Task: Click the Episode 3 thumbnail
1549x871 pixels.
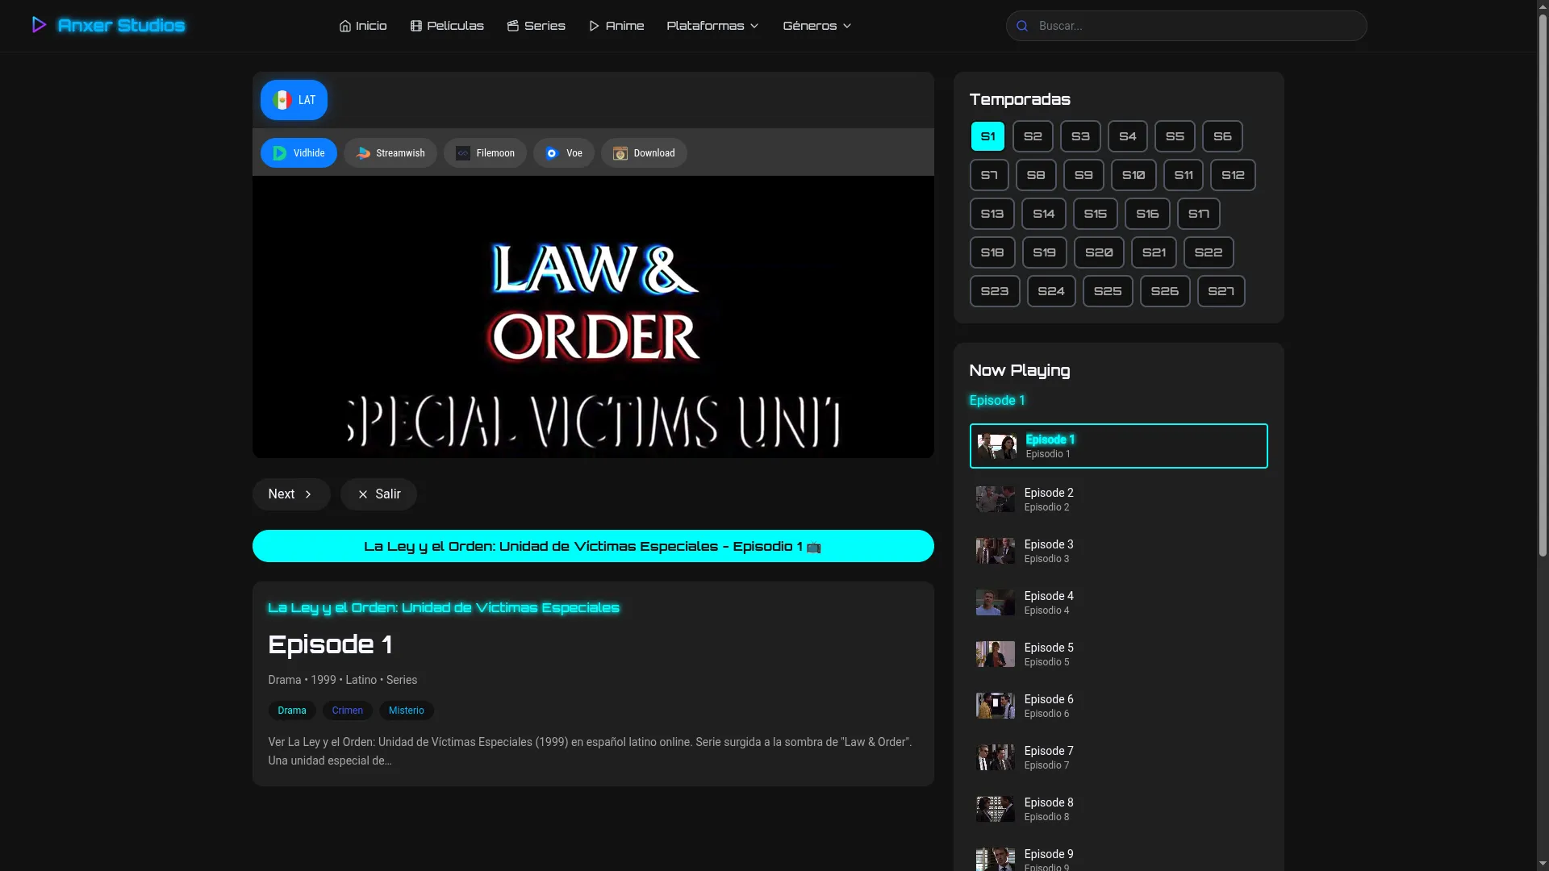Action: 996,551
